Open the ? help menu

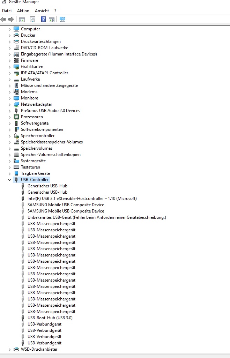[55, 11]
